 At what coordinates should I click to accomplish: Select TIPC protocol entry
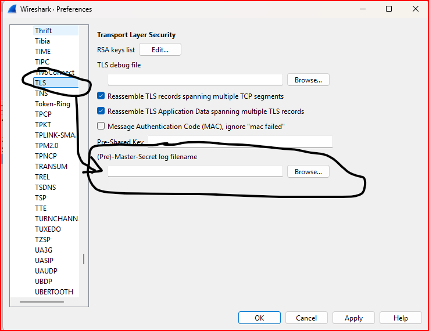pyautogui.click(x=42, y=62)
